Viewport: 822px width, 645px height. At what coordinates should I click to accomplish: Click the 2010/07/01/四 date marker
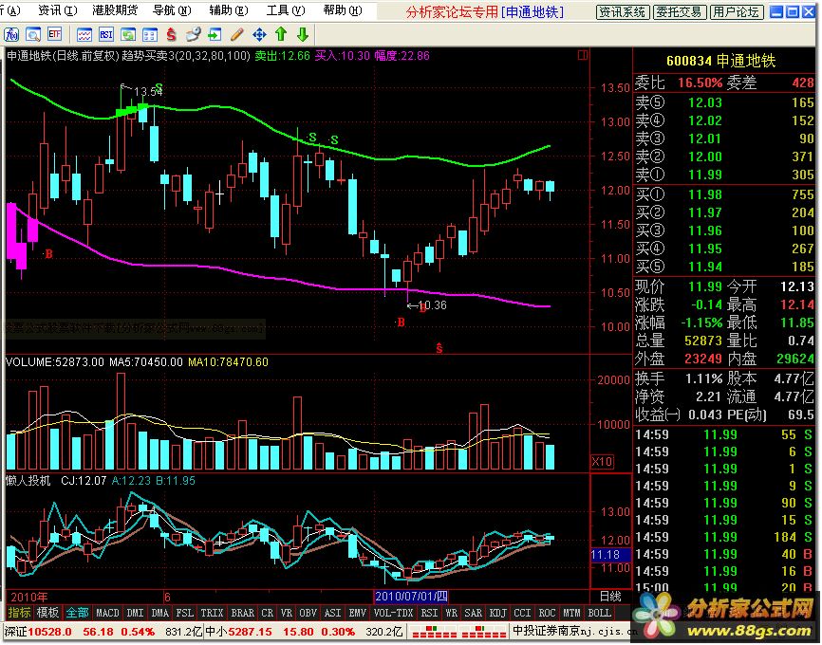[x=412, y=597]
